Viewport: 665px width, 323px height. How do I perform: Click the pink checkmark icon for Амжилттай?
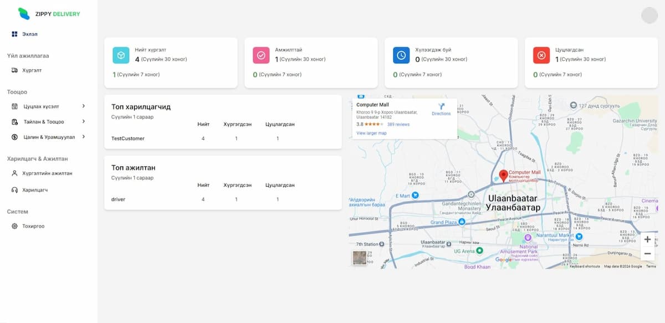tap(261, 55)
